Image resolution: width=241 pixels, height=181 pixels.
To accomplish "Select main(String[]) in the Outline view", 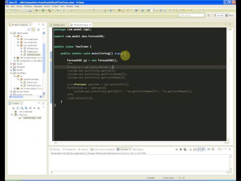I will (x=32, y=118).
